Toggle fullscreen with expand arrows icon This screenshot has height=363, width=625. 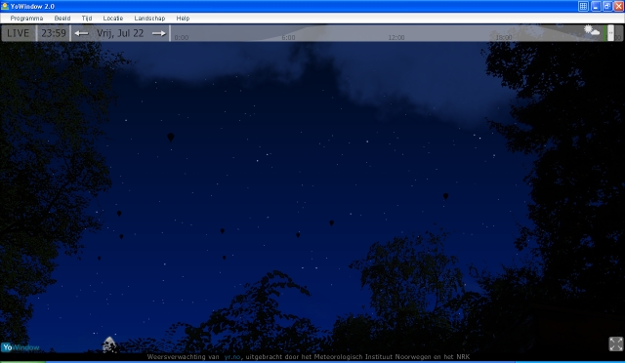tap(616, 343)
